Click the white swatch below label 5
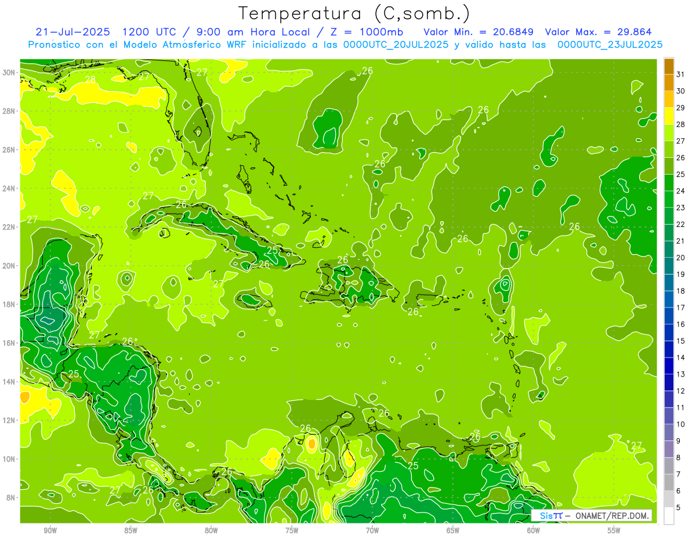696x538 pixels. coord(669,515)
